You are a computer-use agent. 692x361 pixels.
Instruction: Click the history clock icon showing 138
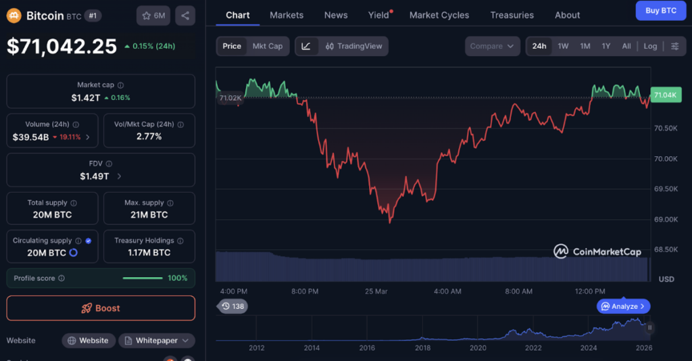click(x=232, y=306)
